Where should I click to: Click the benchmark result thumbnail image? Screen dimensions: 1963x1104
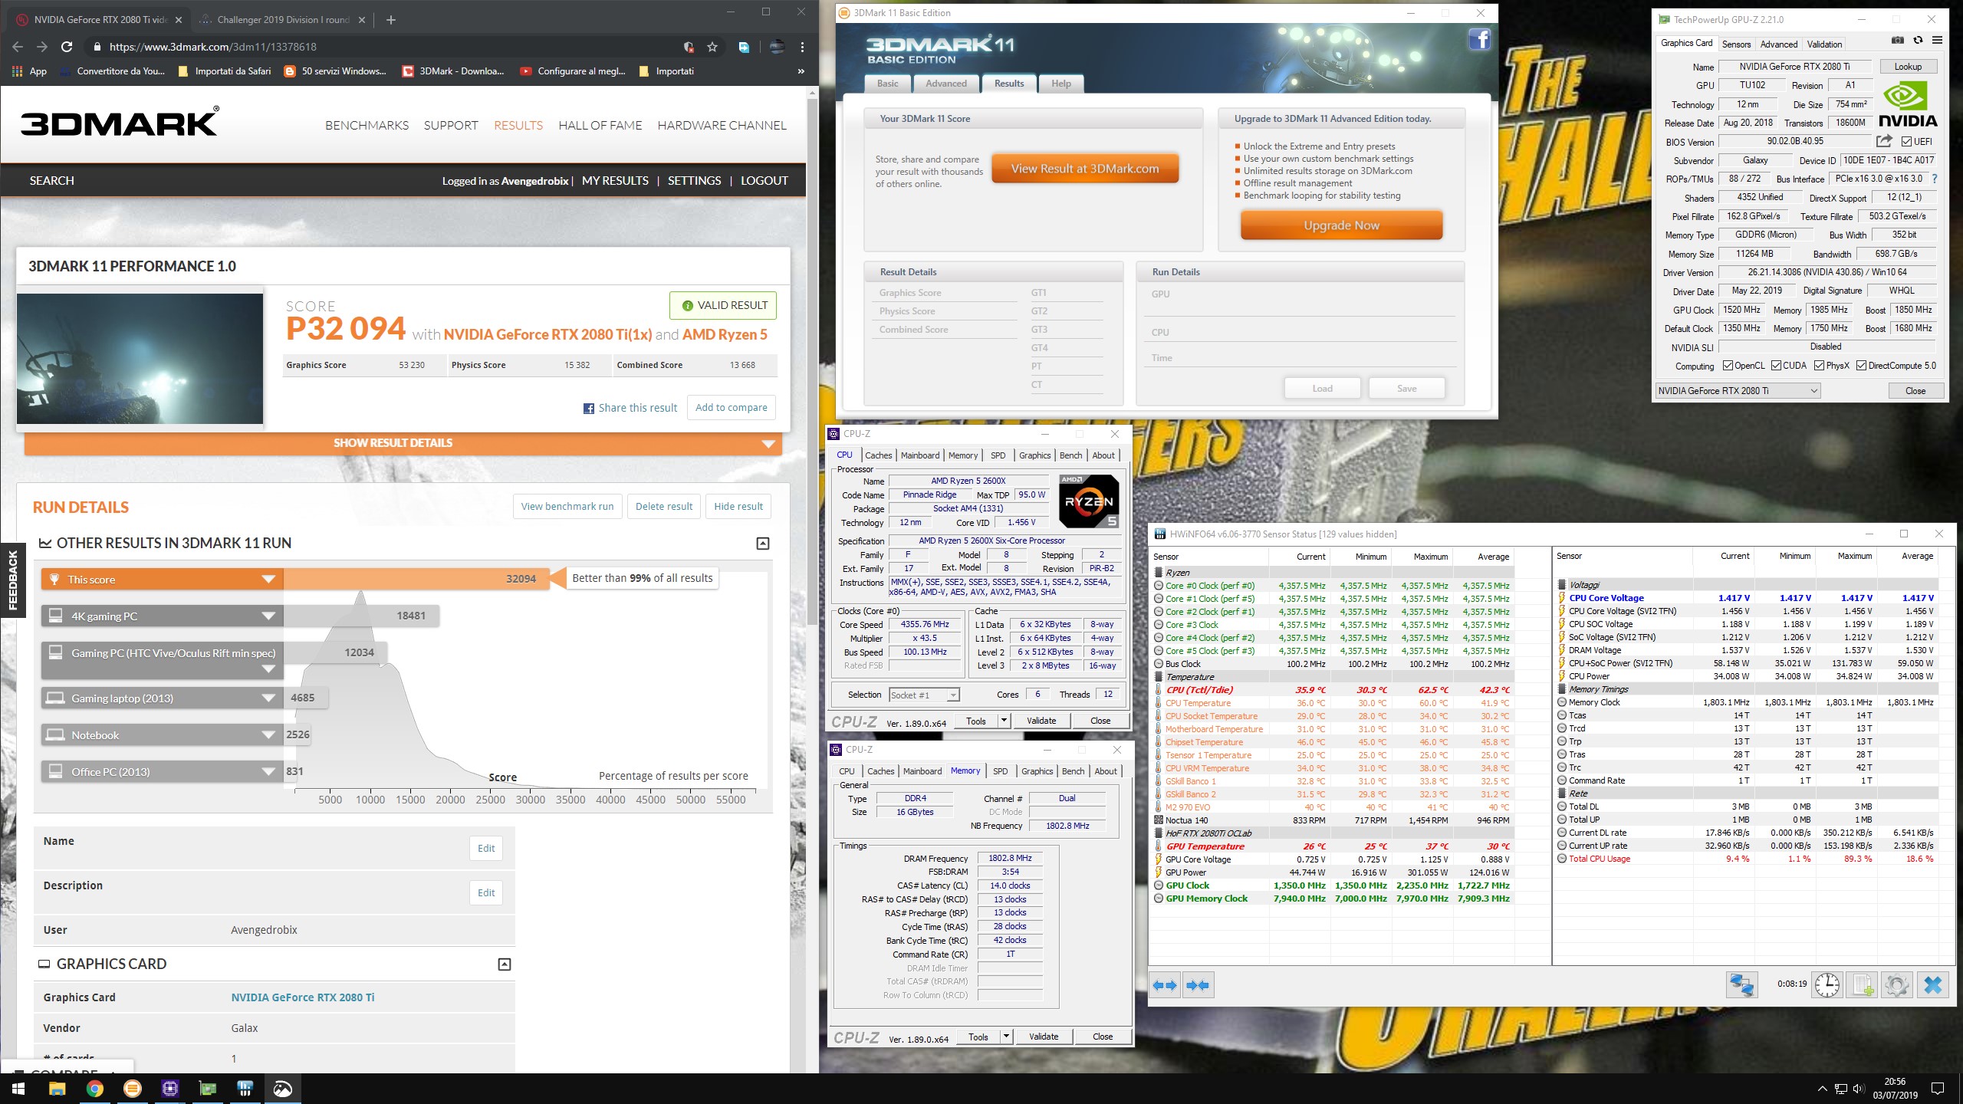(140, 358)
